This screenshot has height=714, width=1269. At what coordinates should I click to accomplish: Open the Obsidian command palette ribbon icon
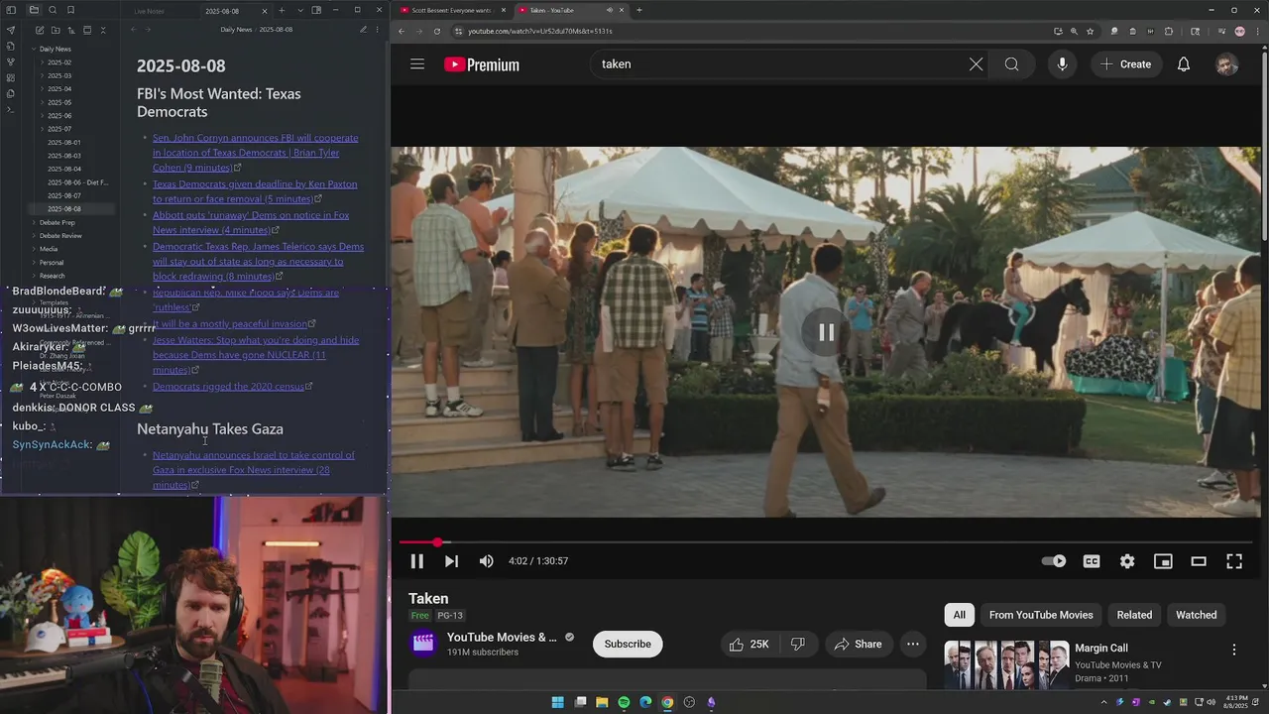10,109
